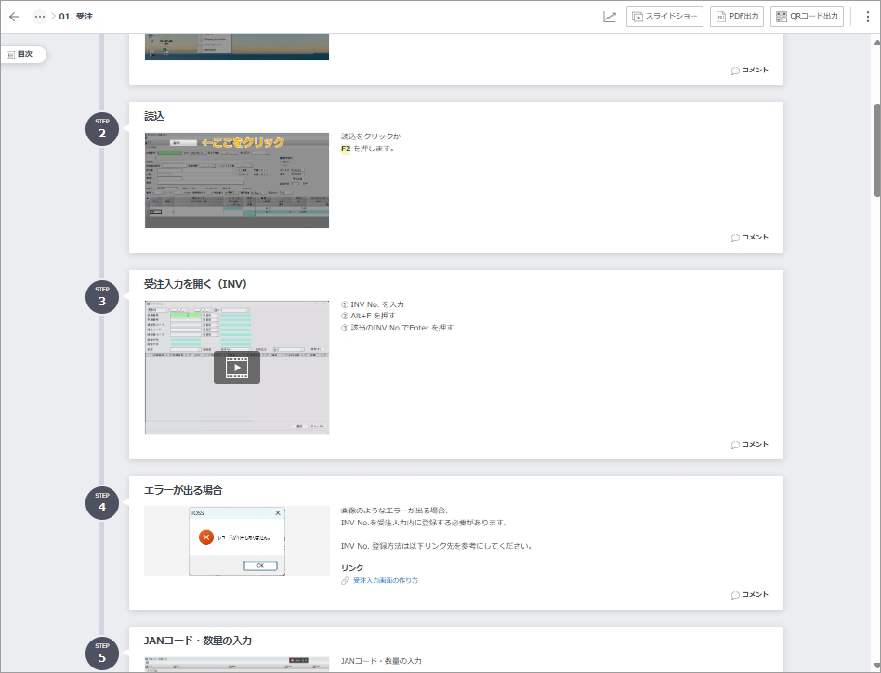This screenshot has height=673, width=881.
Task: Click the page vertical scrollbar thumb
Action: (x=876, y=149)
